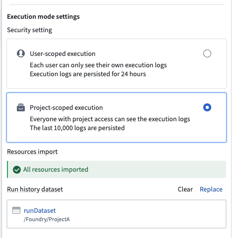Click the user avatar icon beside User-scoped execution
Screen dimensions: 236x238
[x=21, y=53]
